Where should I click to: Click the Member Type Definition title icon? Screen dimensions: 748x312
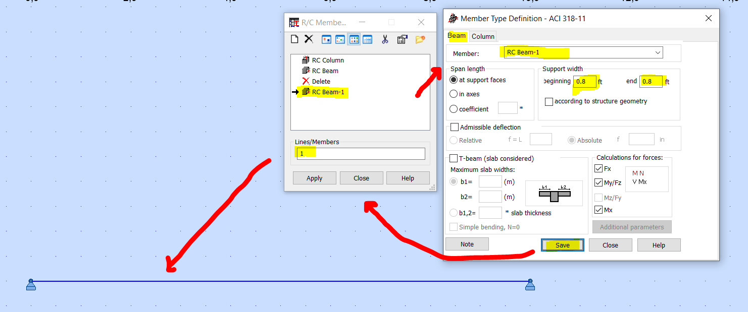coord(453,19)
